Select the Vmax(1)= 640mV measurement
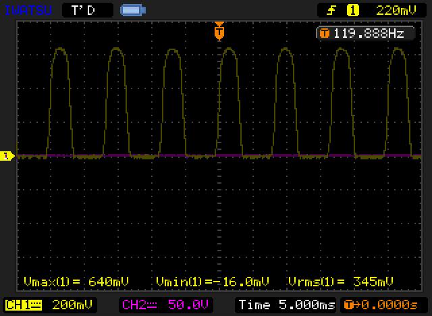Screen dimensions: 432x316 click(76, 282)
